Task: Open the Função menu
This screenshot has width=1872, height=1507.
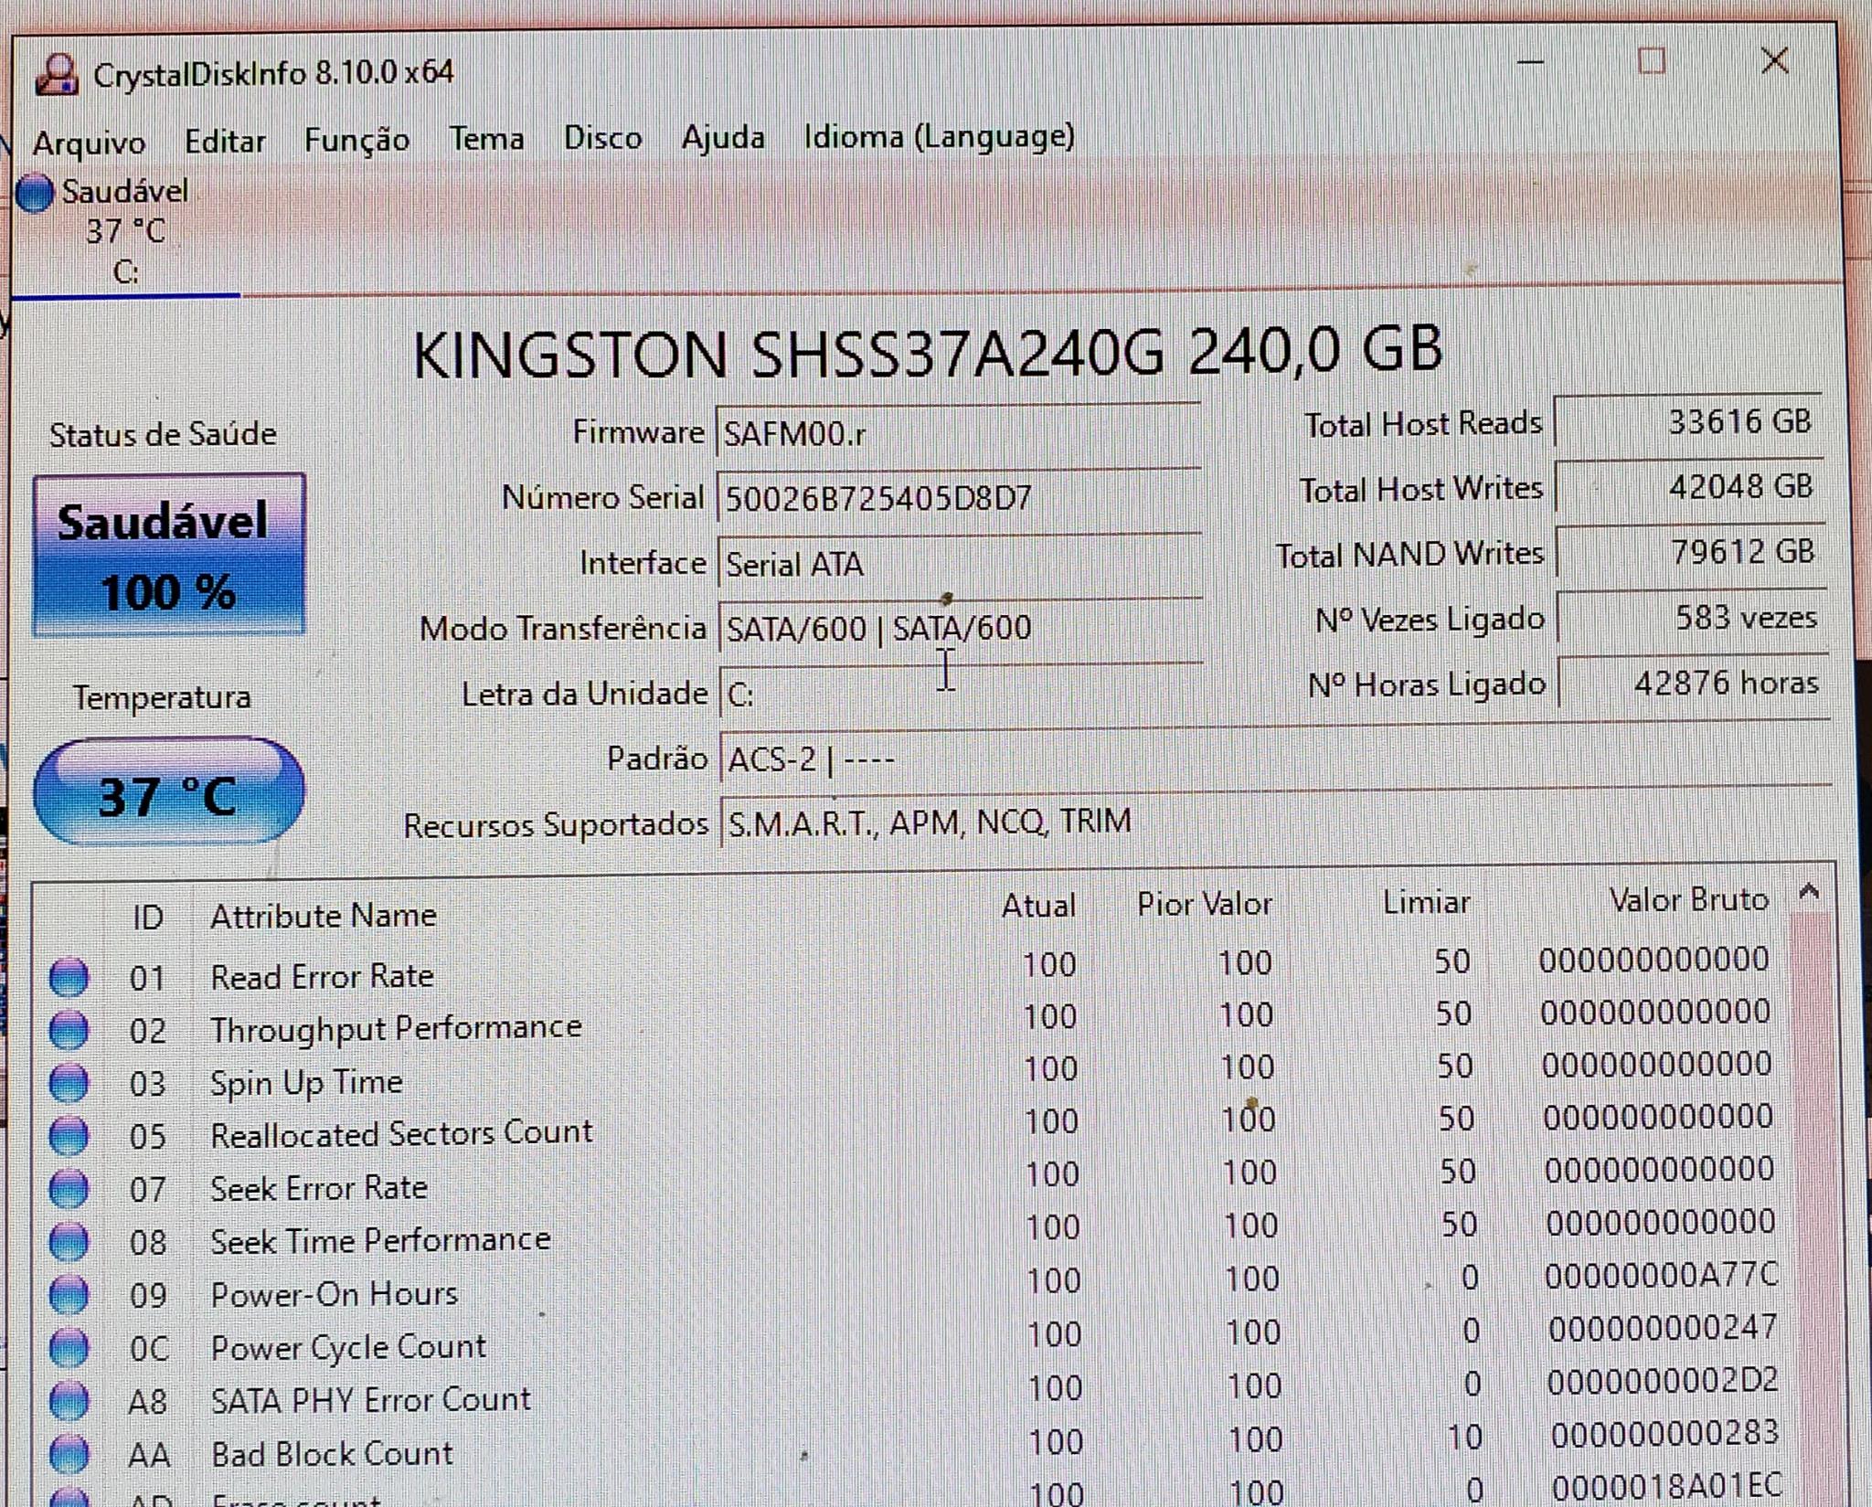Action: 356,140
